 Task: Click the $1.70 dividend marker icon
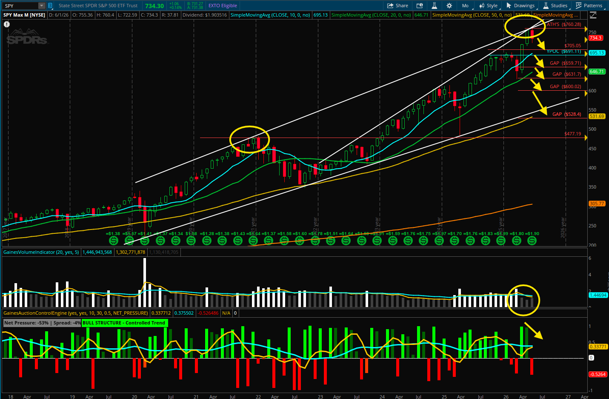pyautogui.click(x=455, y=241)
